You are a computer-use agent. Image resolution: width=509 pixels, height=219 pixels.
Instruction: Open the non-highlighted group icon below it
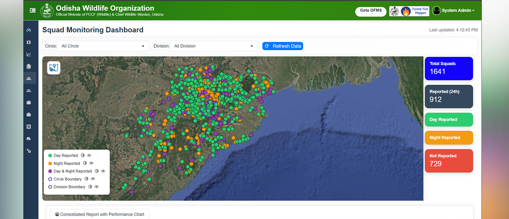[x=29, y=90]
